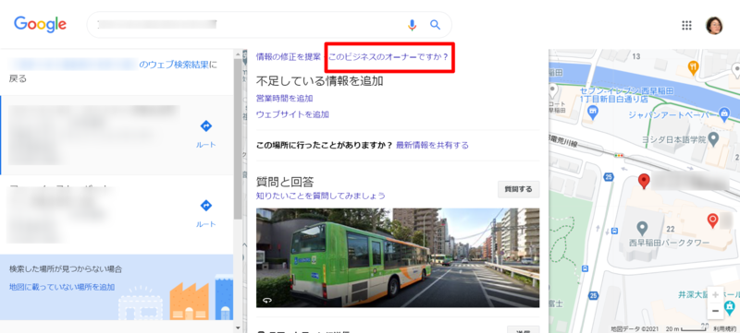Click 知りたいことを質問してみましょう link
The image size is (740, 333).
click(321, 196)
